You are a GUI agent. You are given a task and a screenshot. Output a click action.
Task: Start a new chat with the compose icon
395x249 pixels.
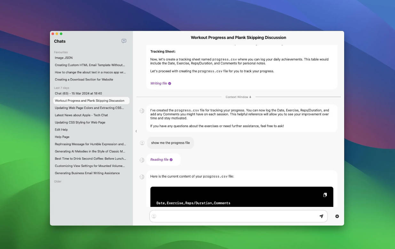point(124,41)
